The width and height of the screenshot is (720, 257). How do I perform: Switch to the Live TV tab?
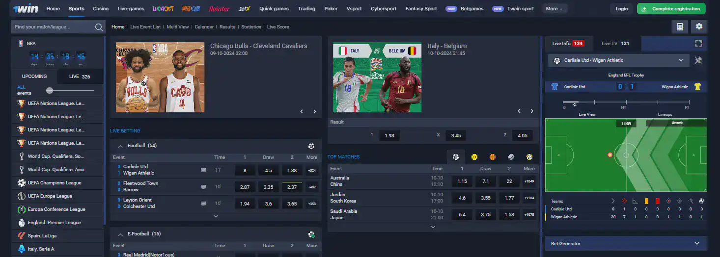pos(615,44)
